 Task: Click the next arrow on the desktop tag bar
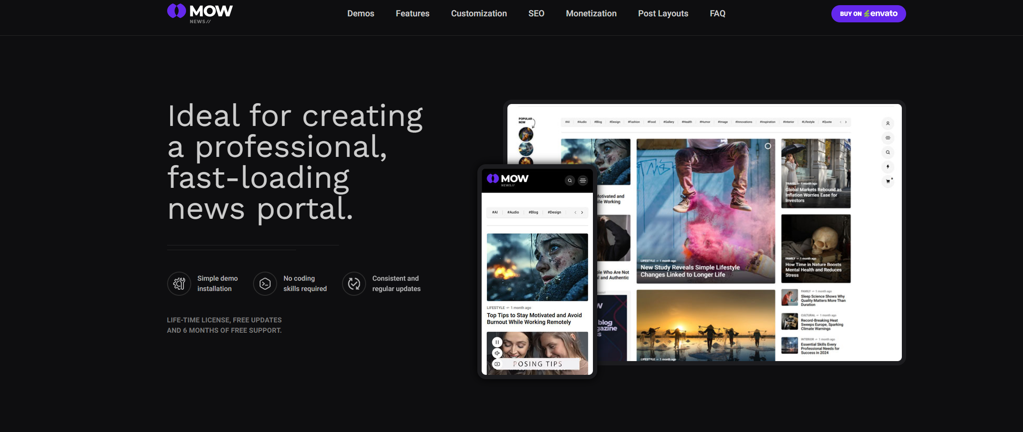(x=846, y=122)
